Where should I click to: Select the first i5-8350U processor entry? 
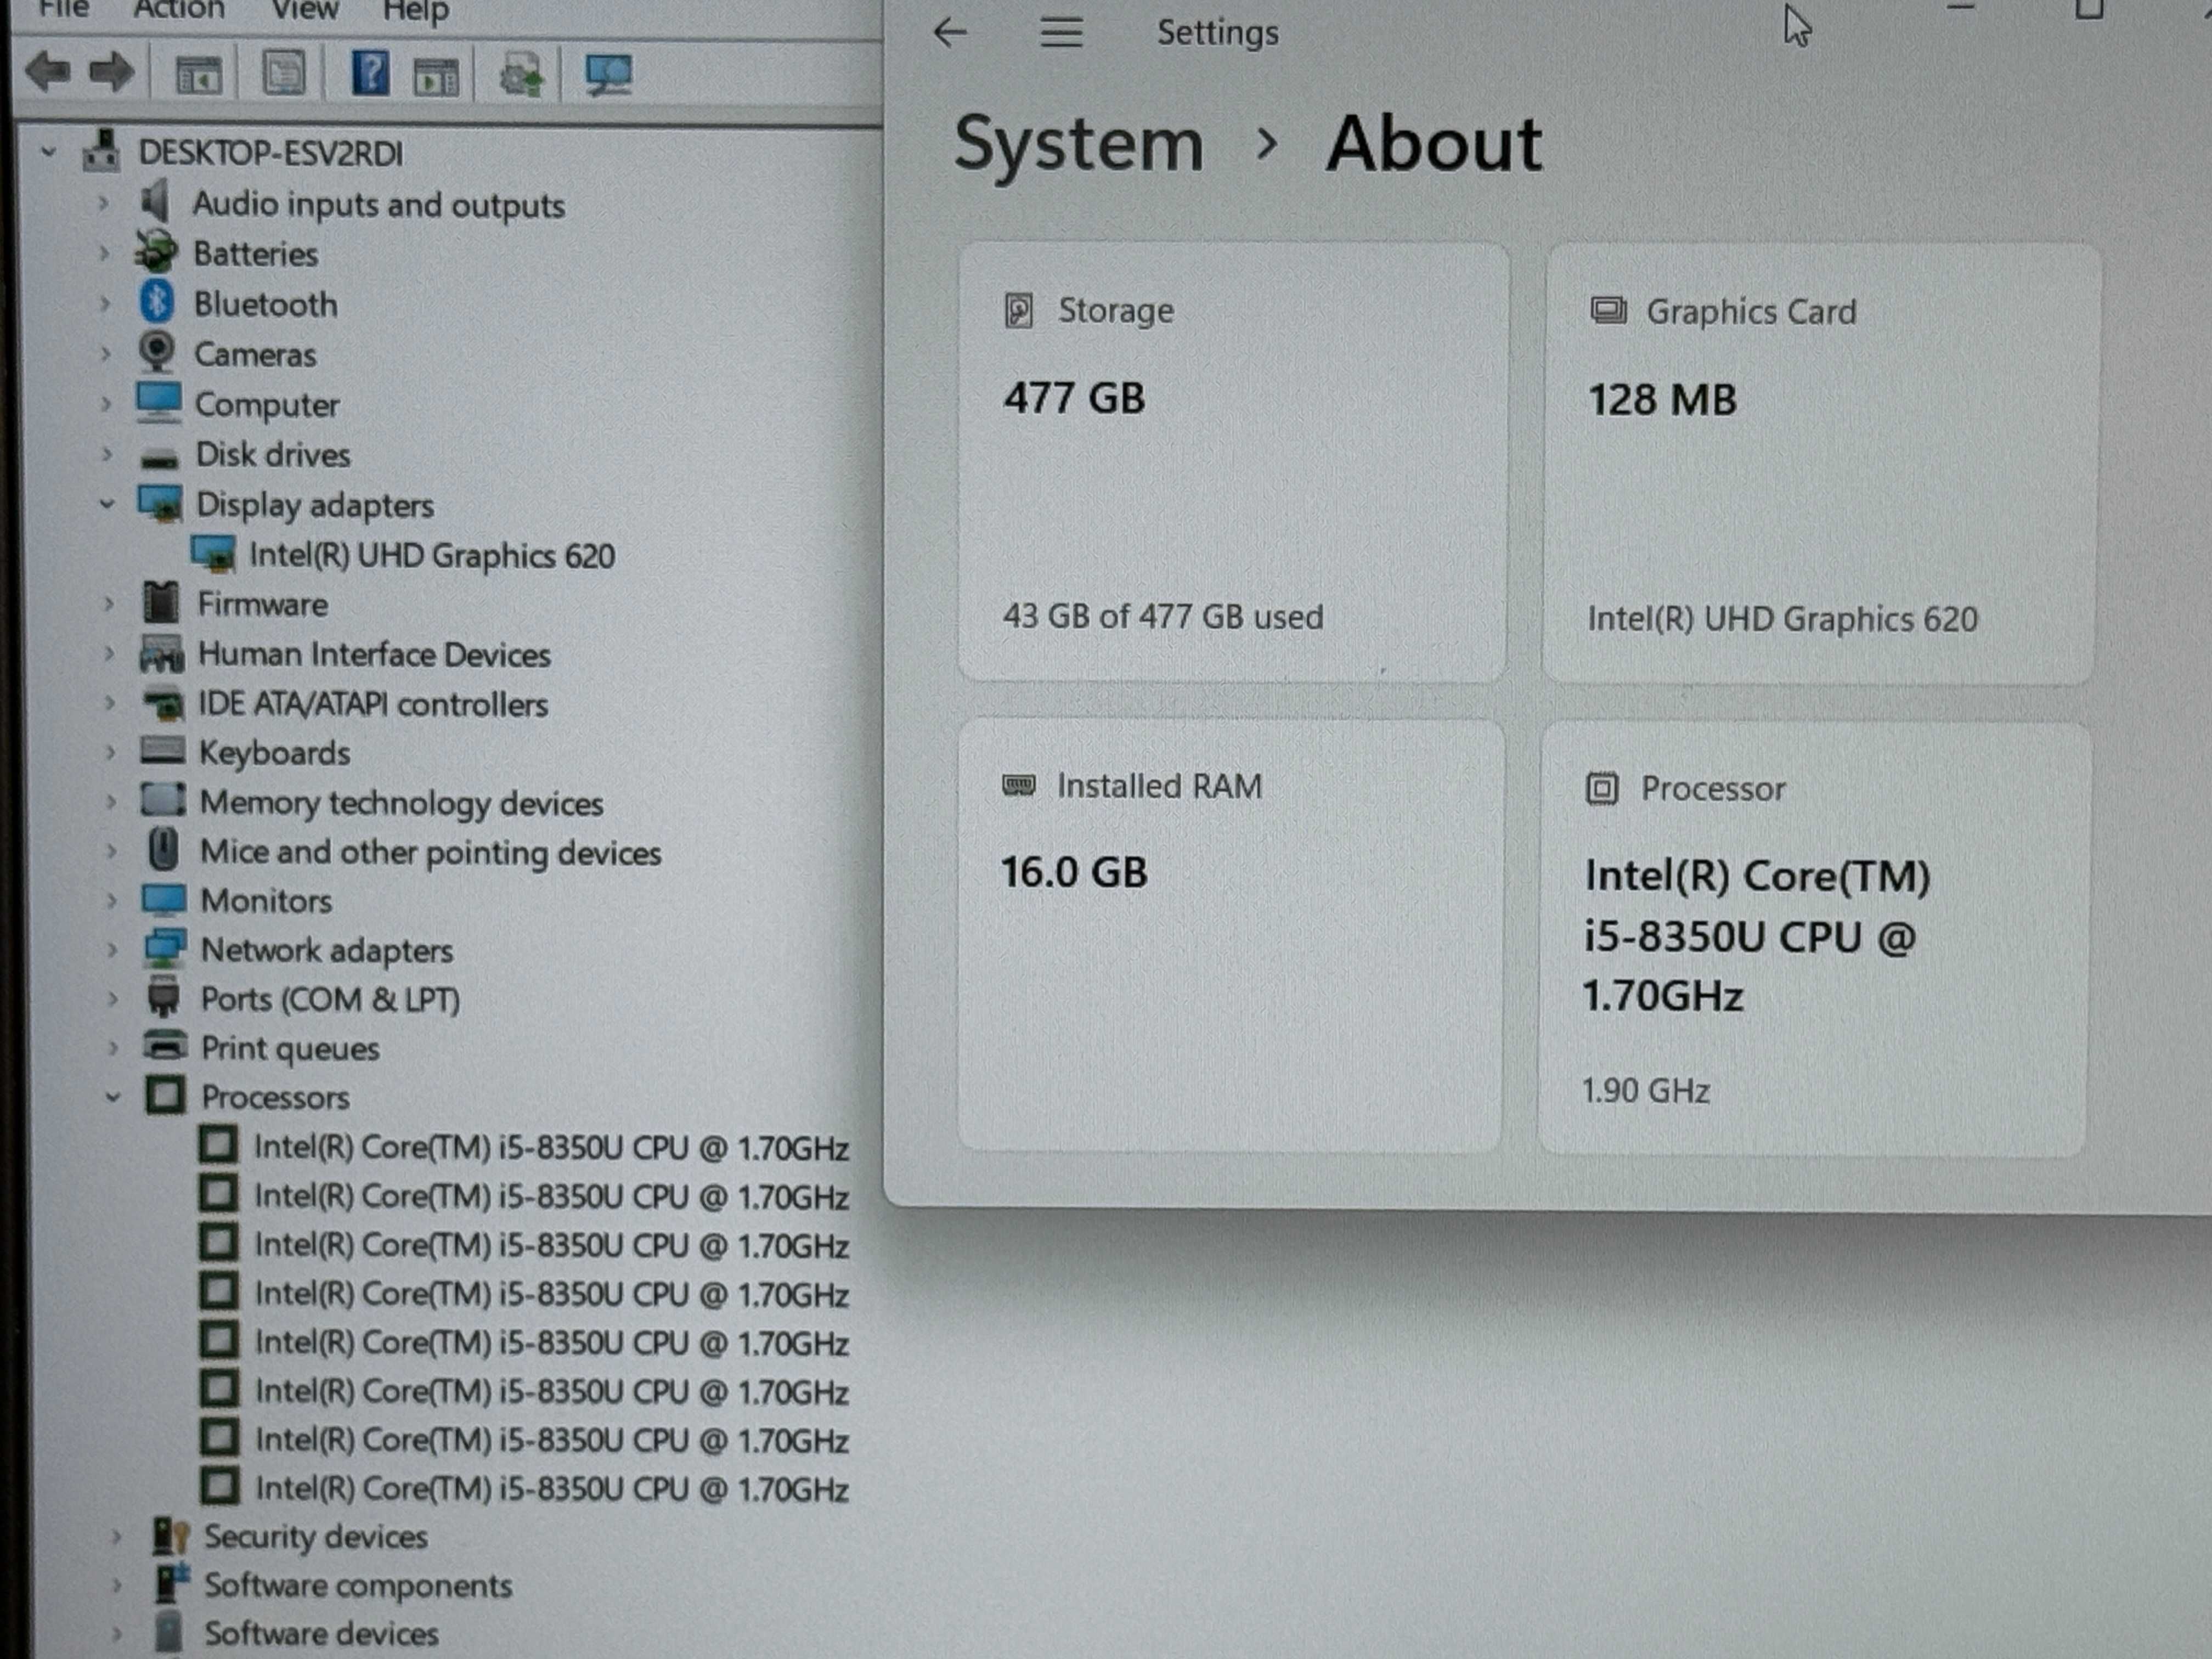tap(551, 1147)
